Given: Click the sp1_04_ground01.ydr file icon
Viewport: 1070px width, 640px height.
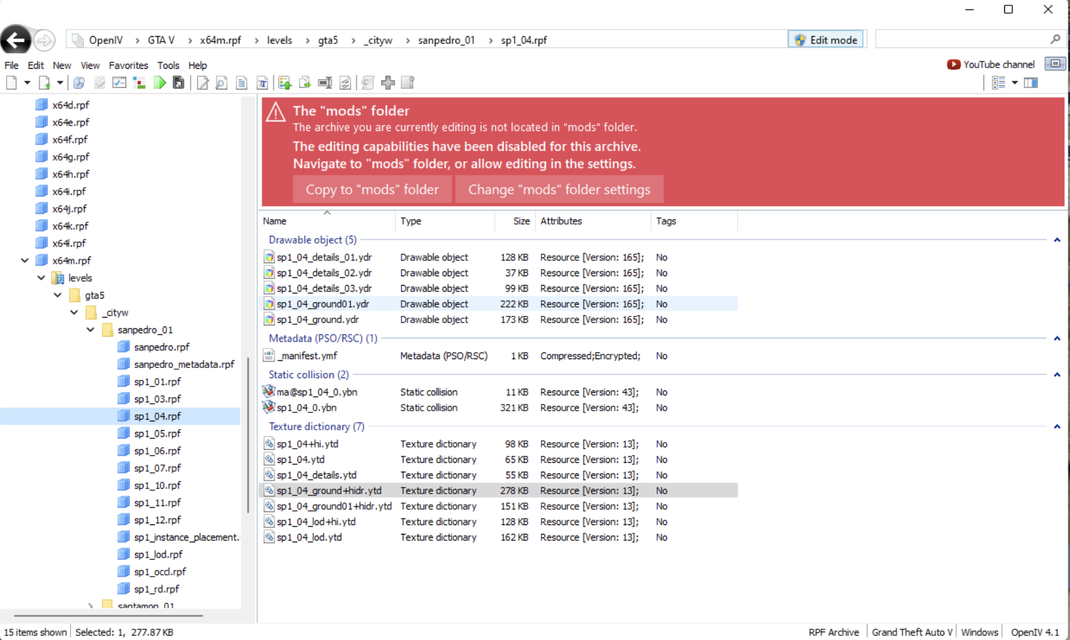Looking at the screenshot, I should 270,304.
